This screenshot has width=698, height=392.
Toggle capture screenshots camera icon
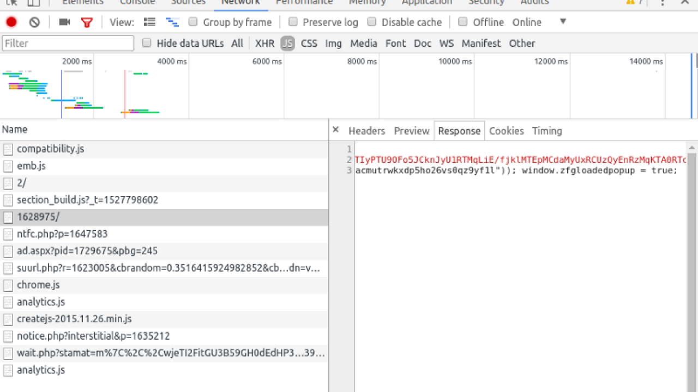pyautogui.click(x=64, y=22)
